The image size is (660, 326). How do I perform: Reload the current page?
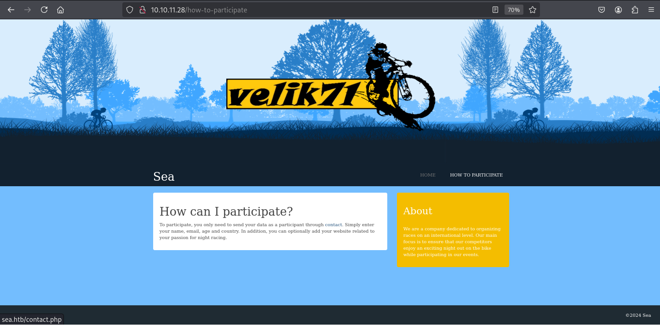(x=44, y=10)
